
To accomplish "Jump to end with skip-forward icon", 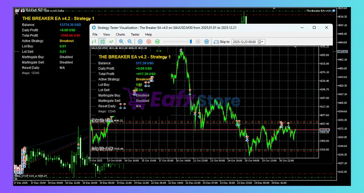I will point(207,42).
